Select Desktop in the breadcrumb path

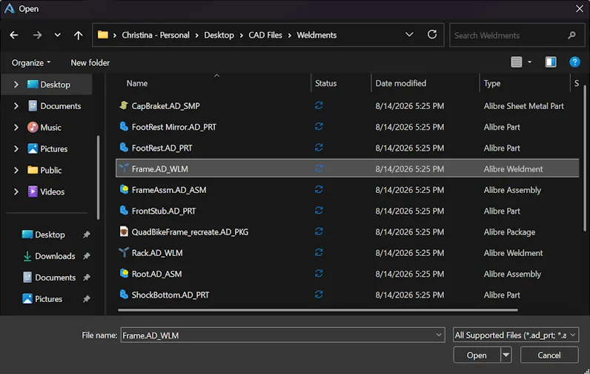[219, 35]
